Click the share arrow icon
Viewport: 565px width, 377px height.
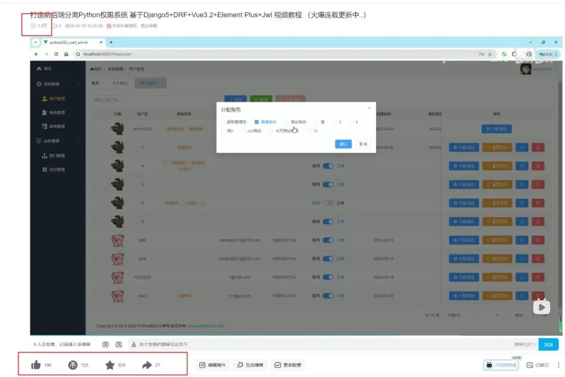point(147,365)
